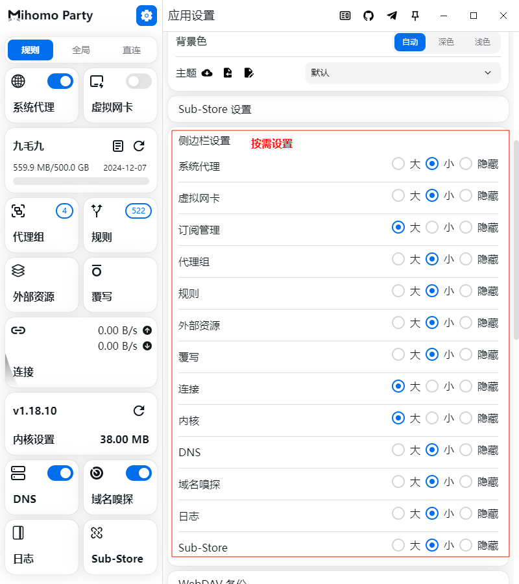Open the 主题 dropdown showing 默认
519x584 pixels.
coord(402,73)
